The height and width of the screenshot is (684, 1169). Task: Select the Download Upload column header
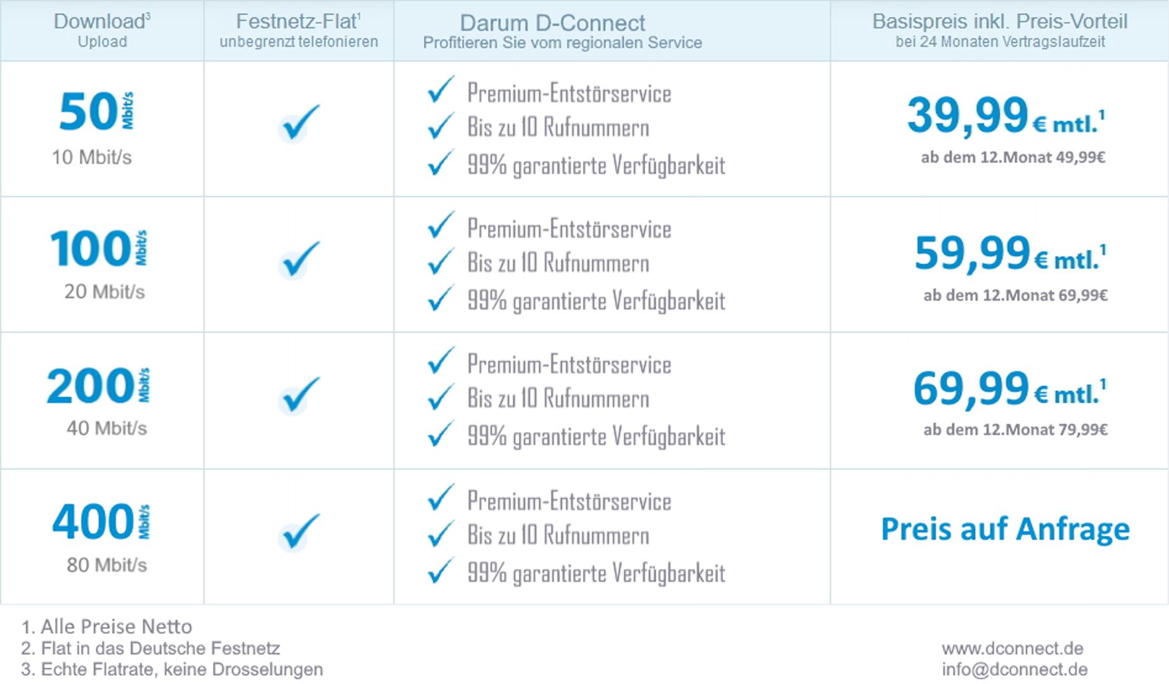102,30
